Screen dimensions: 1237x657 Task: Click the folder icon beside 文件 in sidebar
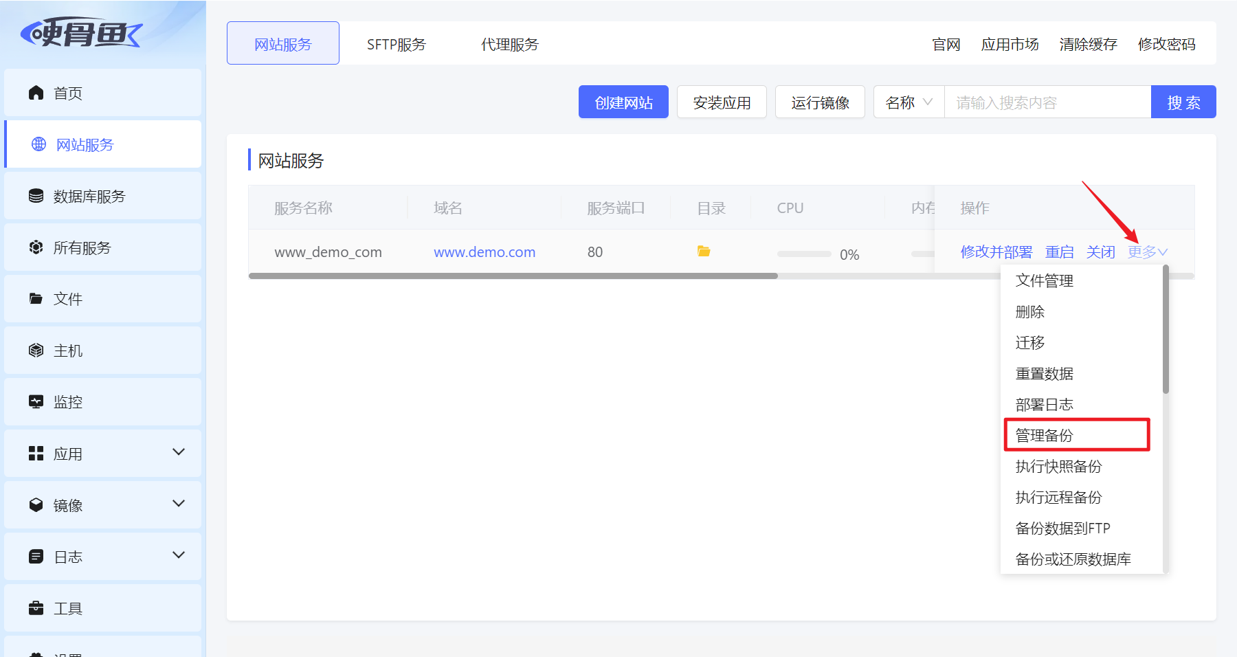(36, 299)
